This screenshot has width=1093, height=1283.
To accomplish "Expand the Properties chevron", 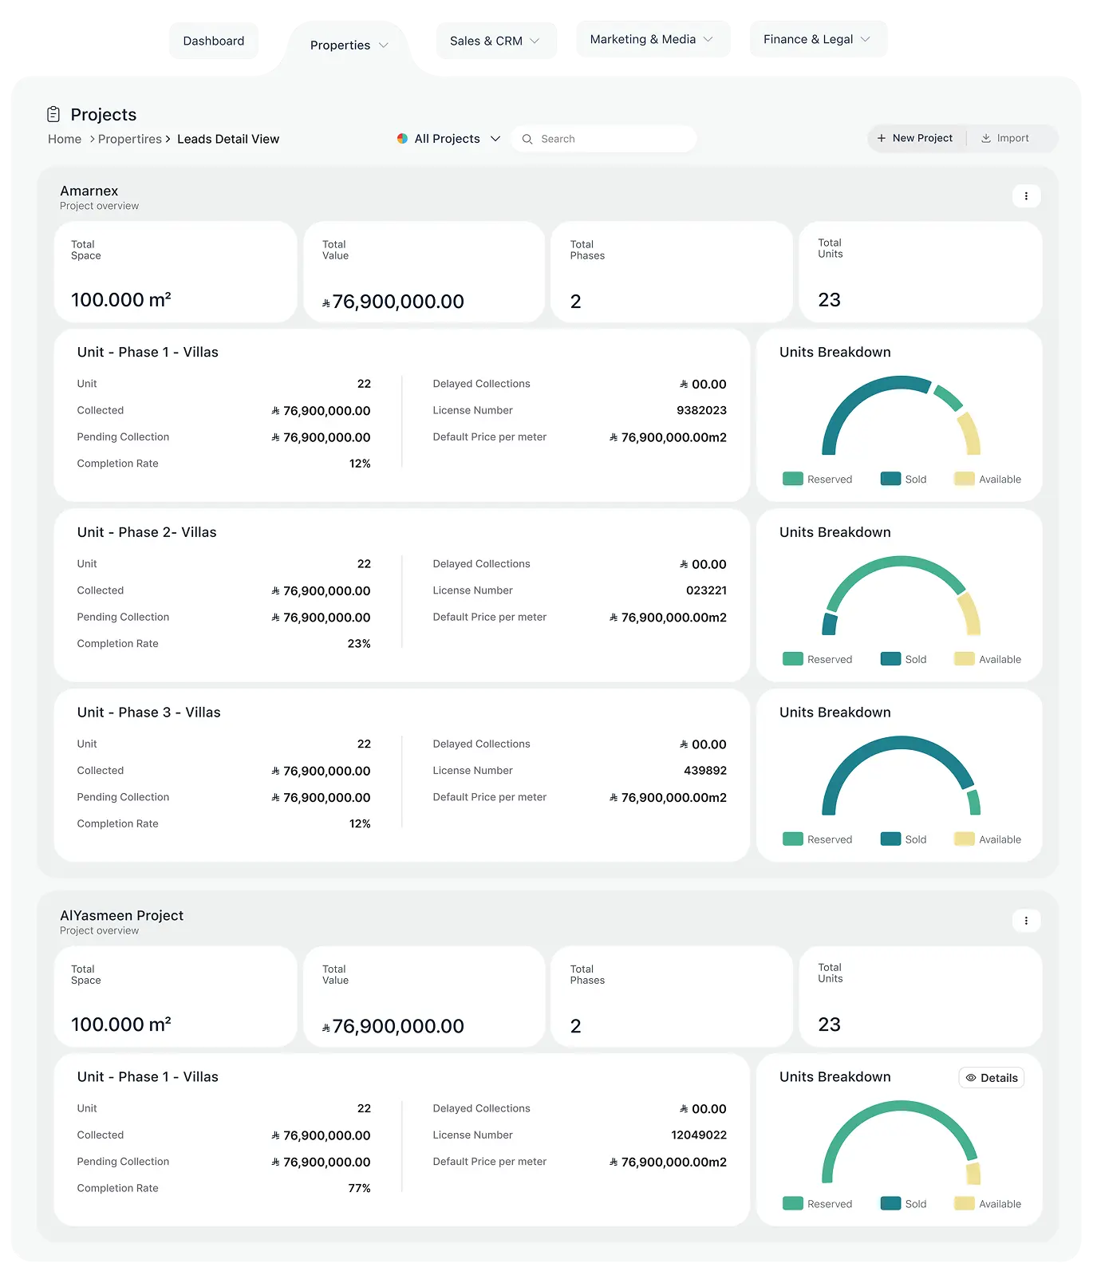I will pos(384,45).
